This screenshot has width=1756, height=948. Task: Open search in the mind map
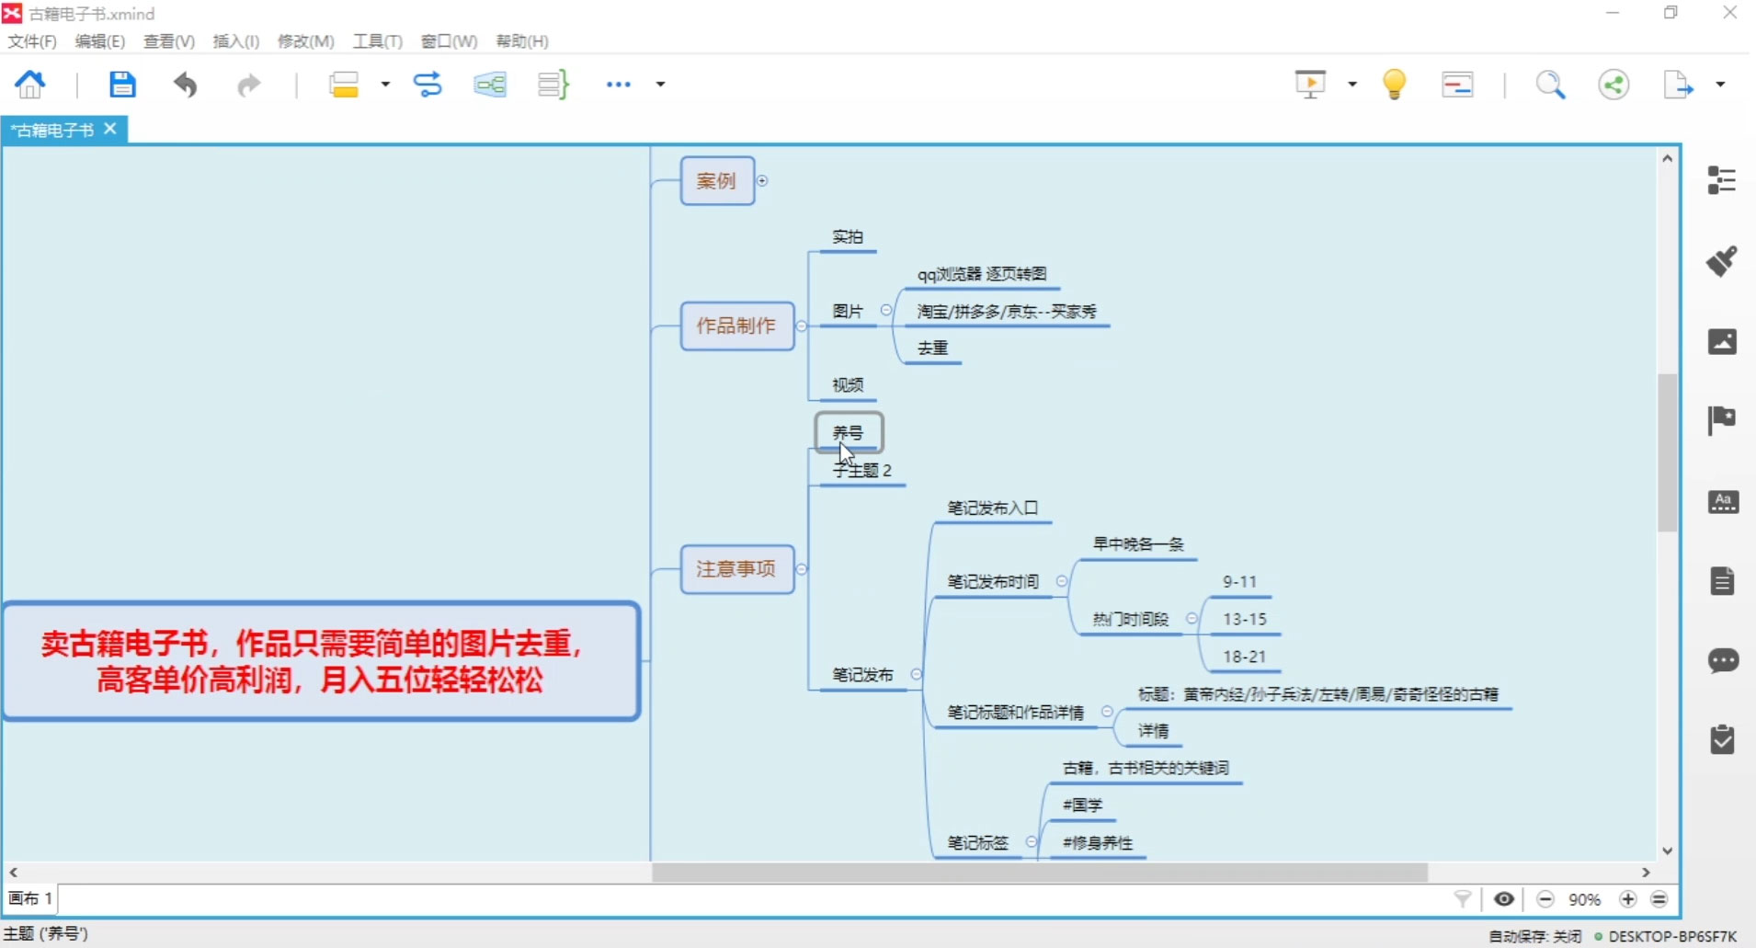(1551, 84)
